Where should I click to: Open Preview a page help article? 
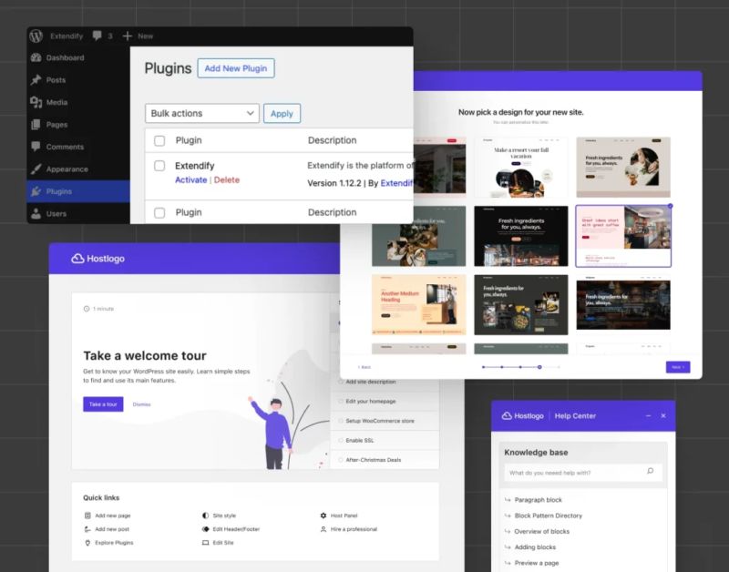[537, 563]
